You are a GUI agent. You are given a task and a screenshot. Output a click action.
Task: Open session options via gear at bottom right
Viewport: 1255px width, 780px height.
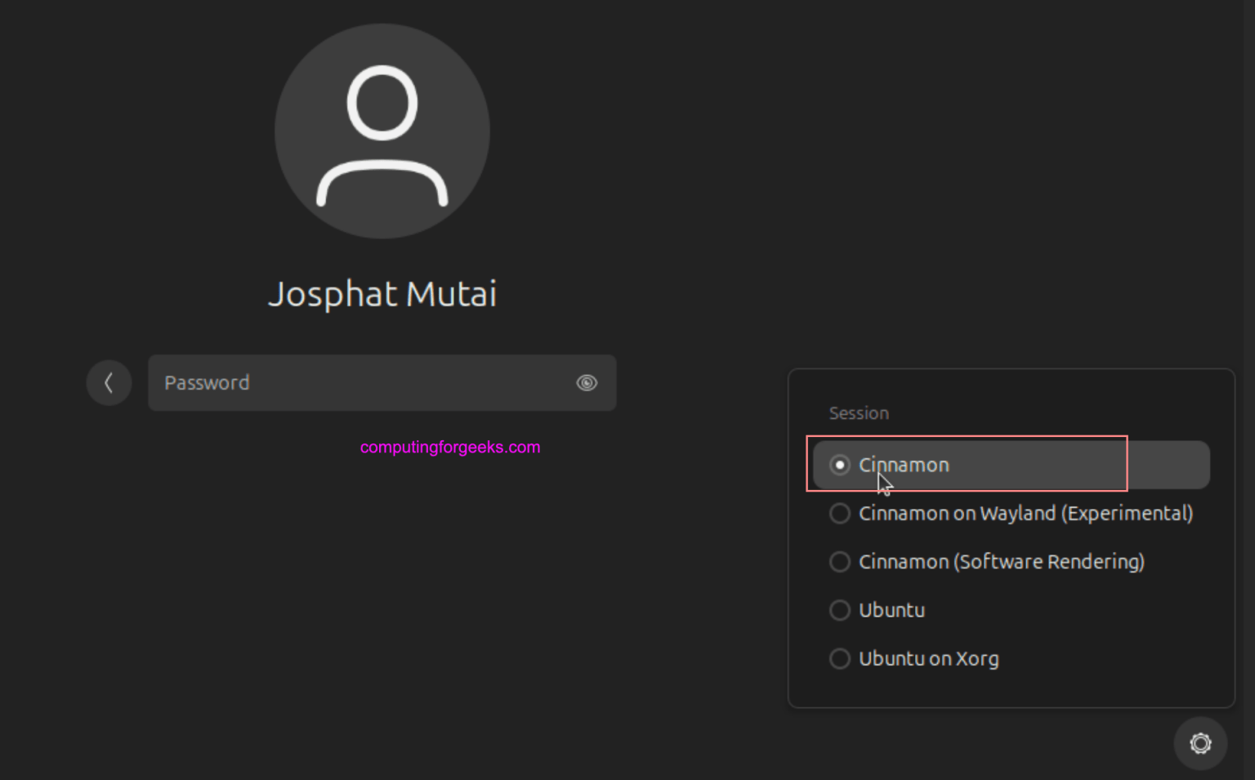[x=1199, y=743]
